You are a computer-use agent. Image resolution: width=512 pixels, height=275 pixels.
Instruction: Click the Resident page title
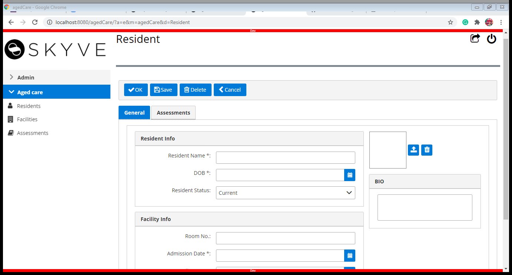(138, 39)
